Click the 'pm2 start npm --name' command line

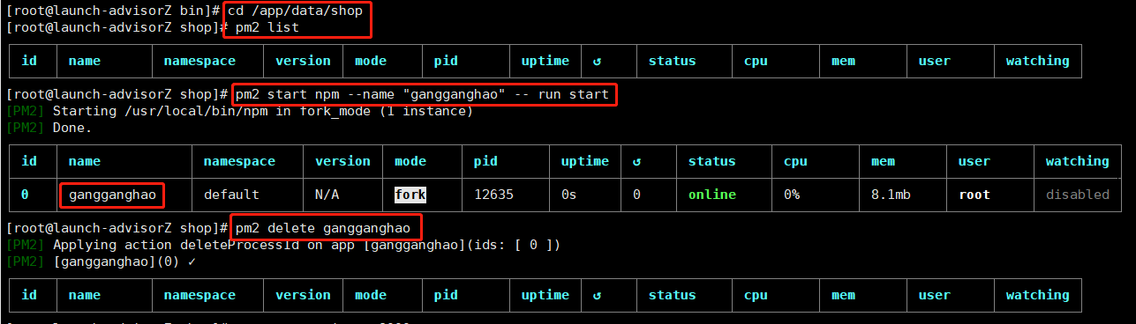[422, 94]
